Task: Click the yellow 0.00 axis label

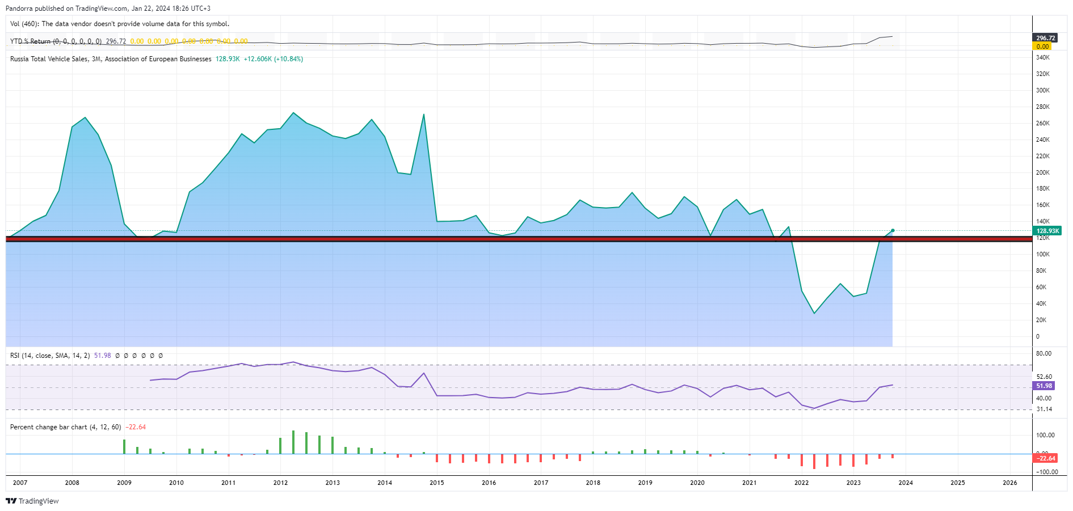Action: pos(1042,47)
